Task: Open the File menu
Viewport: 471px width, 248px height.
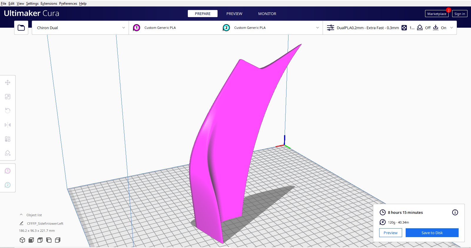Action: 4,4
